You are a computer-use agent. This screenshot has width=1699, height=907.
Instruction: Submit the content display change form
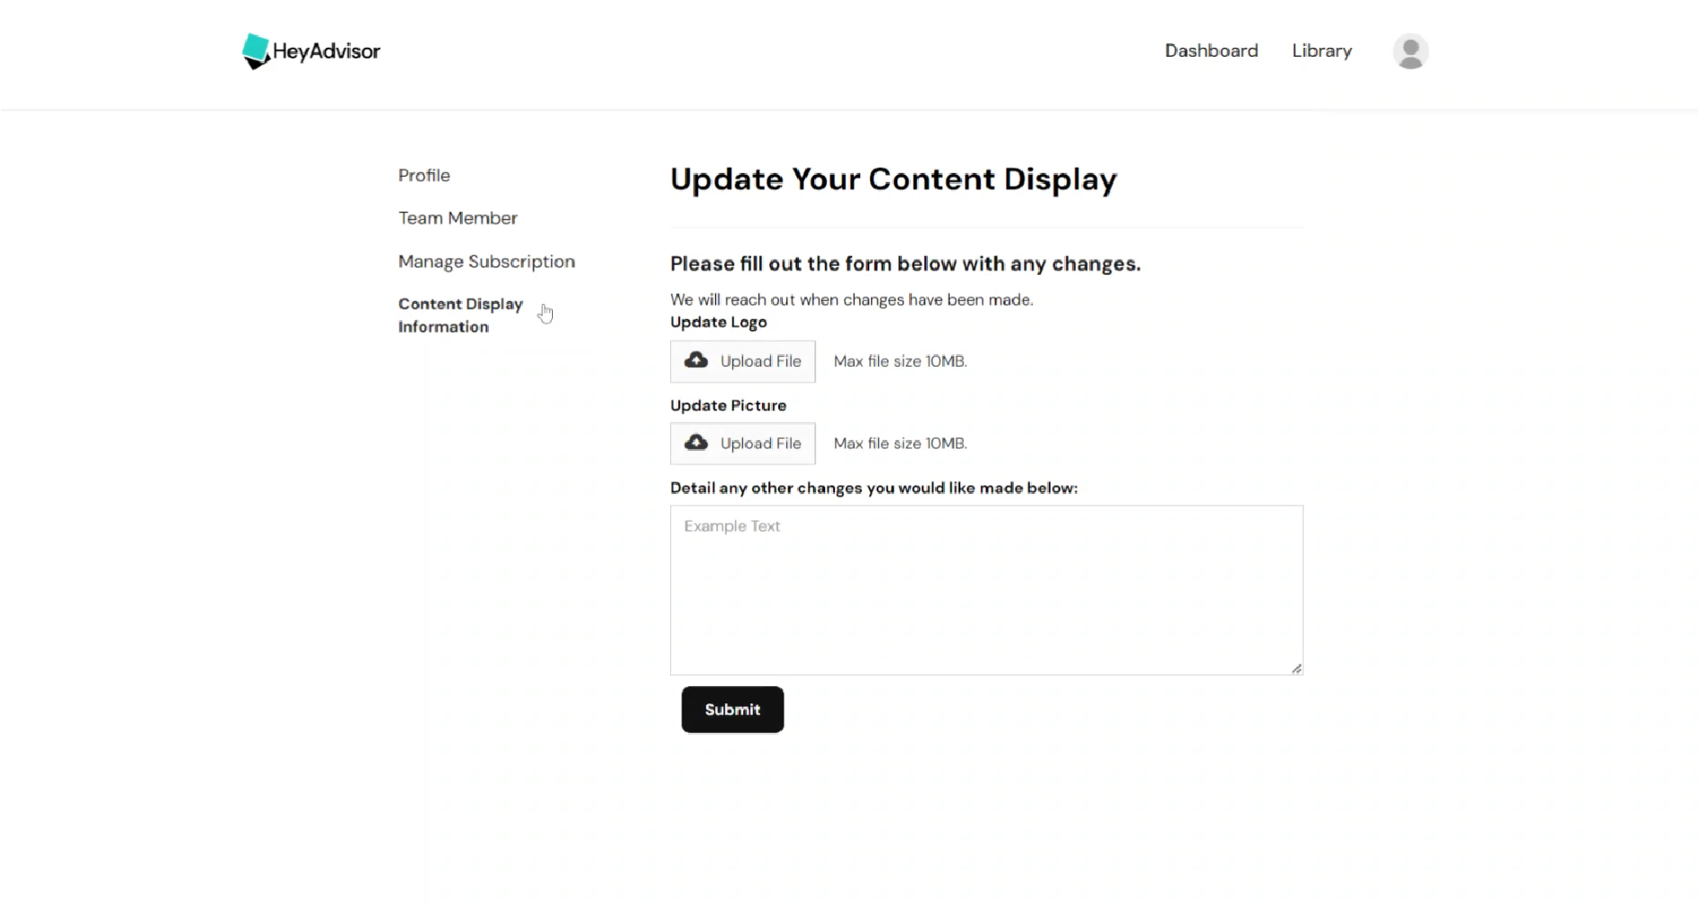pyautogui.click(x=732, y=710)
